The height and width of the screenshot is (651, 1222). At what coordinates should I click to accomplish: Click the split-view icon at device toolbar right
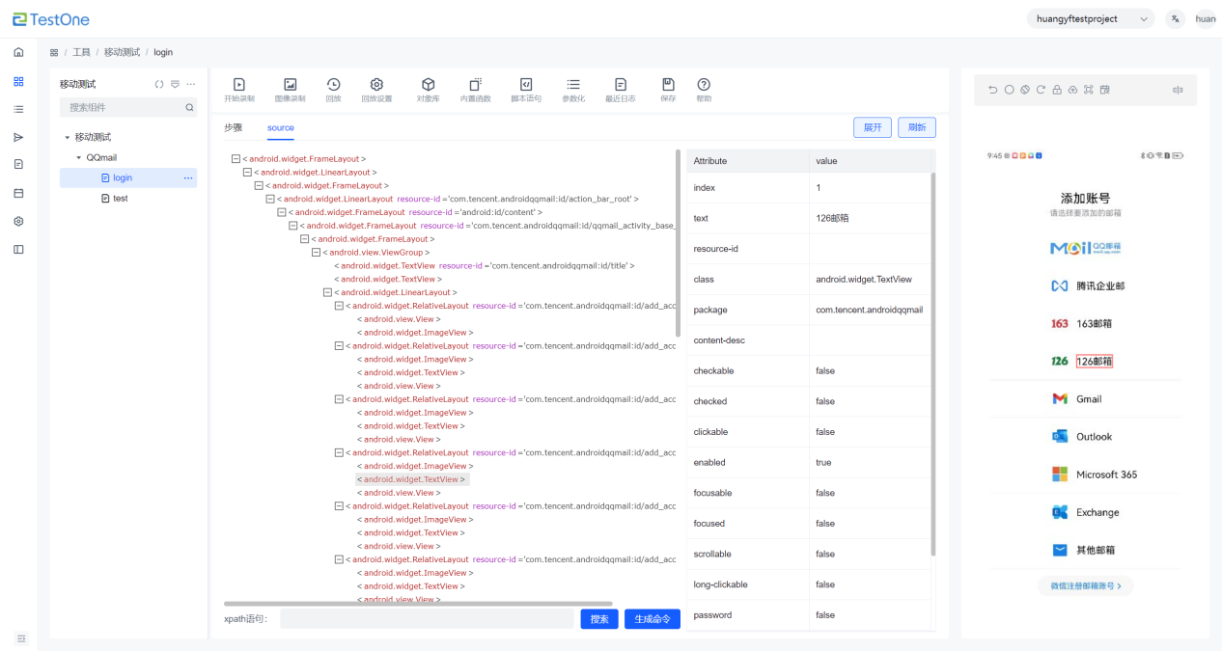coord(1178,90)
